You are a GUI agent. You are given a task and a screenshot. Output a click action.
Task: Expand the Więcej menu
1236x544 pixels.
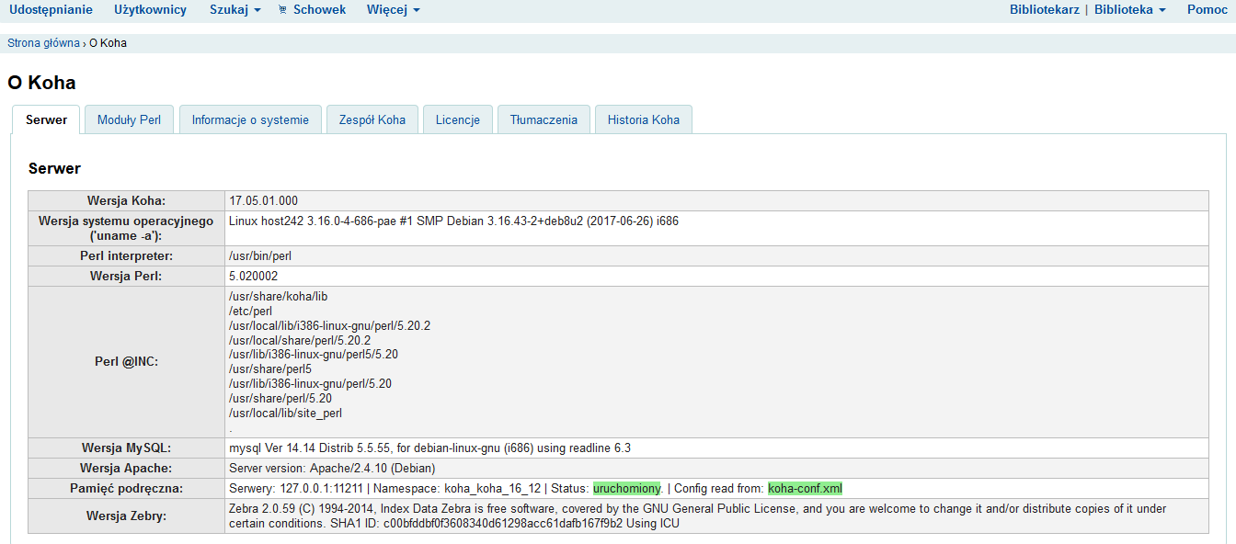tap(393, 10)
